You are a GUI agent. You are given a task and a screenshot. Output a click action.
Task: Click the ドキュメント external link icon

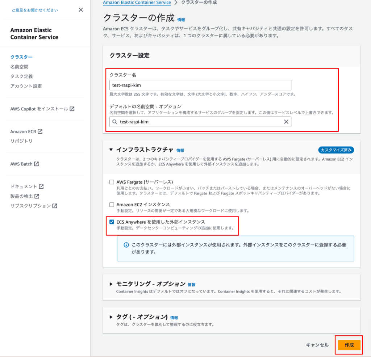41,186
